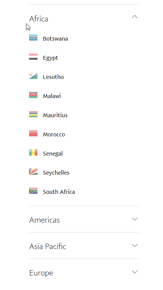Select the Seychelles text link
Image resolution: width=163 pixels, height=290 pixels.
(56, 173)
